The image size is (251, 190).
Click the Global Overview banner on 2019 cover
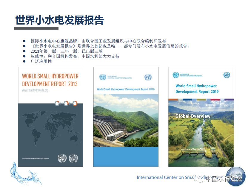[193, 116]
